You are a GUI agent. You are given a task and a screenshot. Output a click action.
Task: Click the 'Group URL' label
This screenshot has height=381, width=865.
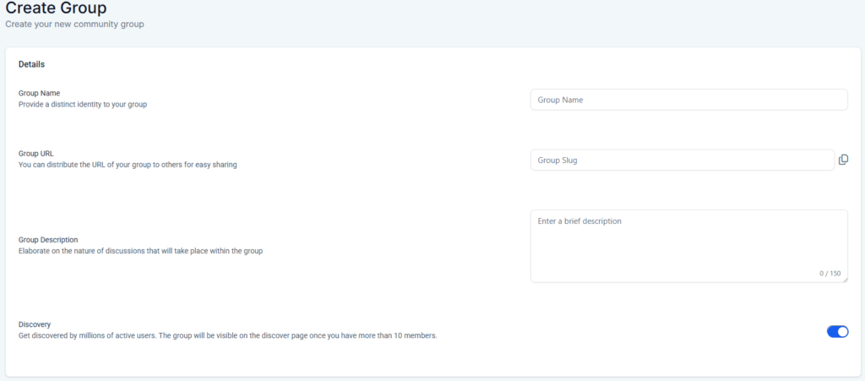[35, 153]
